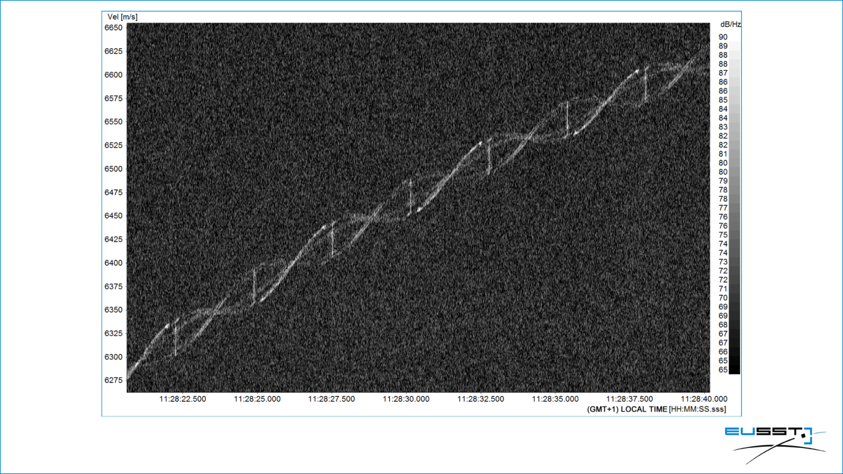The image size is (843, 474).
Task: Select the 6650 velocity tick label
Action: pyautogui.click(x=113, y=28)
